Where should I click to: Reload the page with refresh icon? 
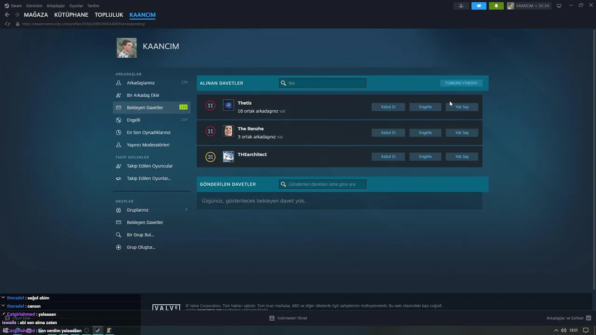(x=7, y=24)
